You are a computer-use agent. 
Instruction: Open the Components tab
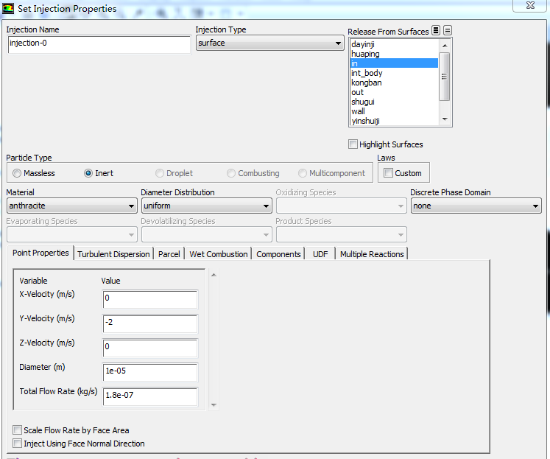coord(278,254)
